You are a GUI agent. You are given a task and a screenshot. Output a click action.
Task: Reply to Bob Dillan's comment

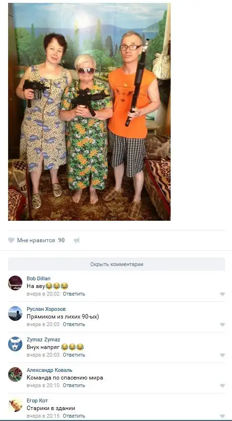[x=74, y=294]
